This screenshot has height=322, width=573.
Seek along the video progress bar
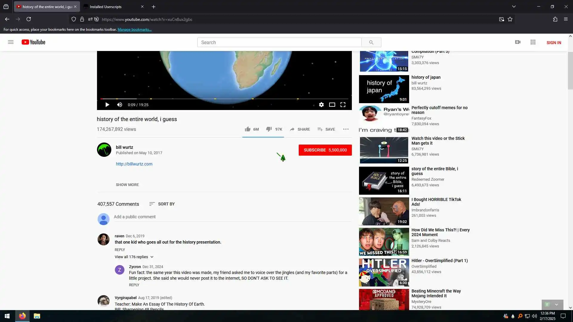point(224,99)
